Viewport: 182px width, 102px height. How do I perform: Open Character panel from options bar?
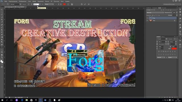[x=72, y=4]
